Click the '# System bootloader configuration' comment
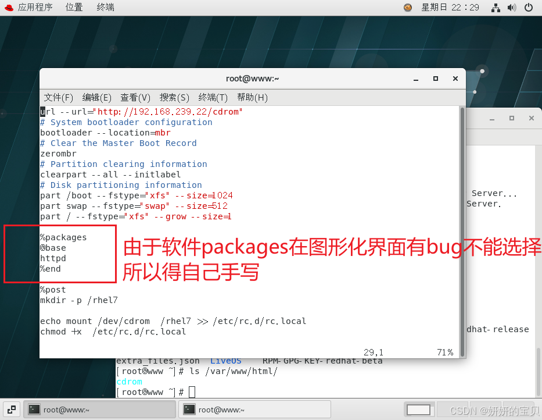This screenshot has width=542, height=420. [x=126, y=122]
